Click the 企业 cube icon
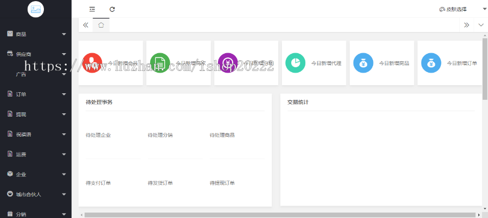This screenshot has height=218, width=488. click(x=10, y=174)
